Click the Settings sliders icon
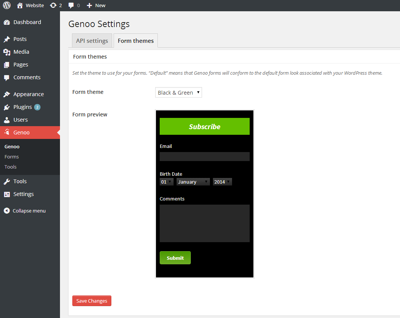 coord(7,194)
